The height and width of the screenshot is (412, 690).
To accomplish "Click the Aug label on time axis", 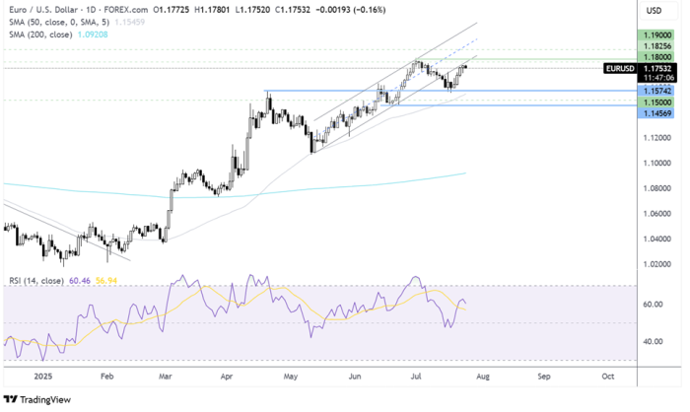I will tap(484, 378).
